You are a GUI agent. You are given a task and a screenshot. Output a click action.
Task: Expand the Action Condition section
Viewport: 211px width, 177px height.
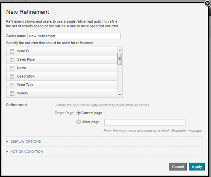(27, 152)
